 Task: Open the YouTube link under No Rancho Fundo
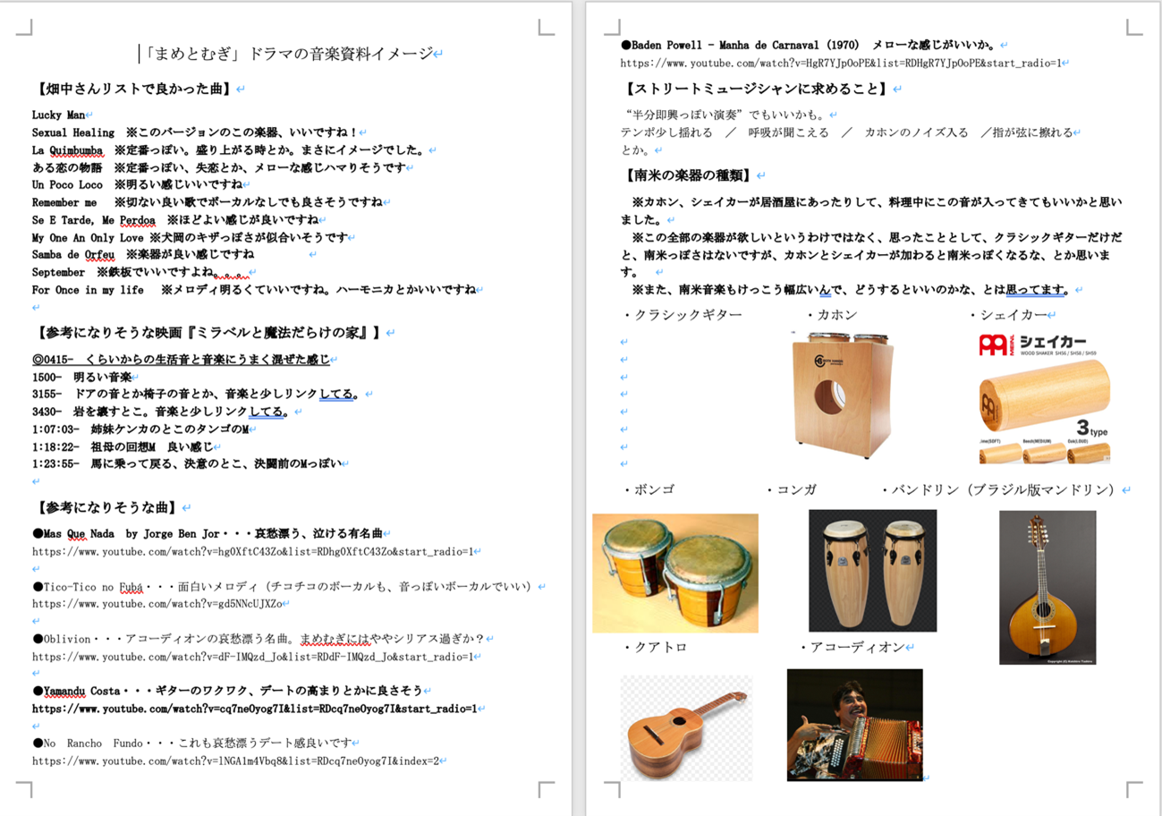coord(235,761)
